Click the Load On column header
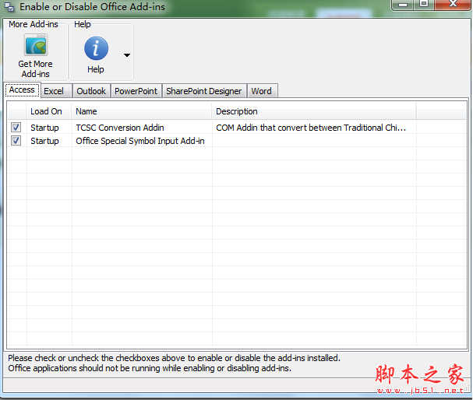Viewport: 473px width, 400px height. 49,111
